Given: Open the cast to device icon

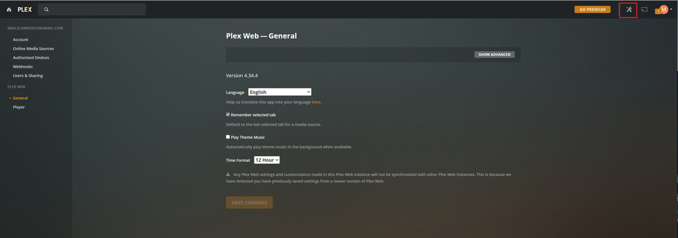Looking at the screenshot, I should coord(644,10).
